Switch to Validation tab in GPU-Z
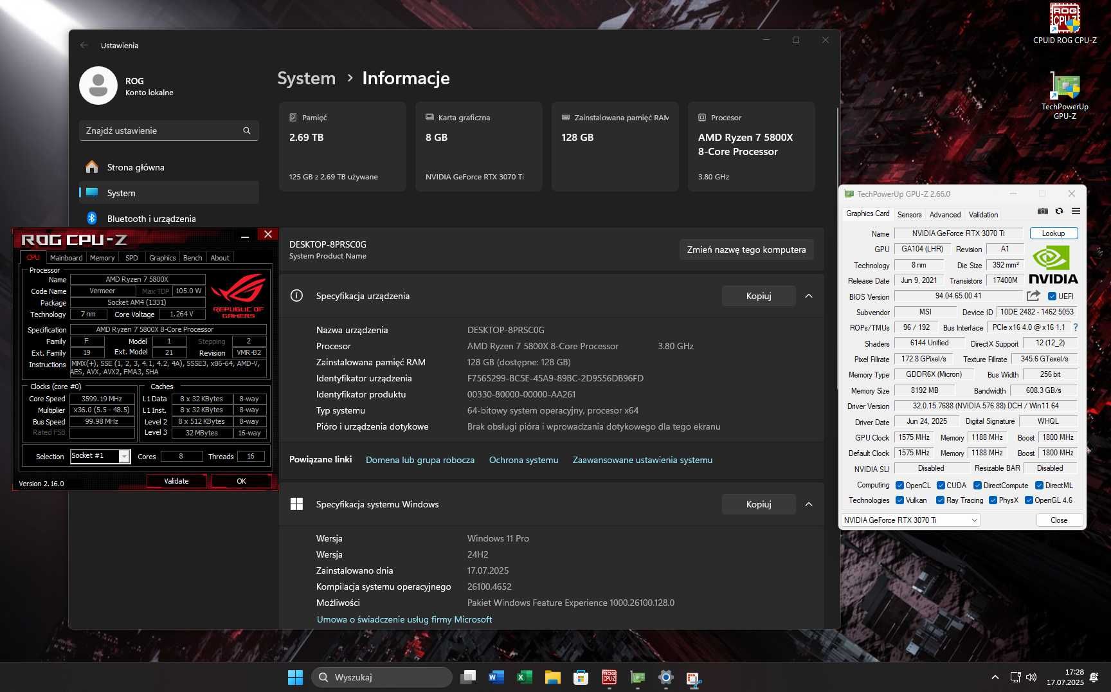 tap(984, 215)
